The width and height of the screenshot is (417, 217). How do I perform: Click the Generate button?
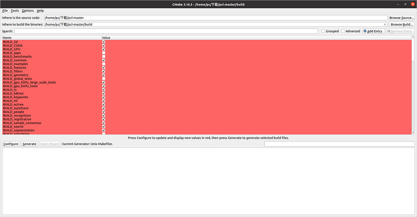[x=29, y=144]
